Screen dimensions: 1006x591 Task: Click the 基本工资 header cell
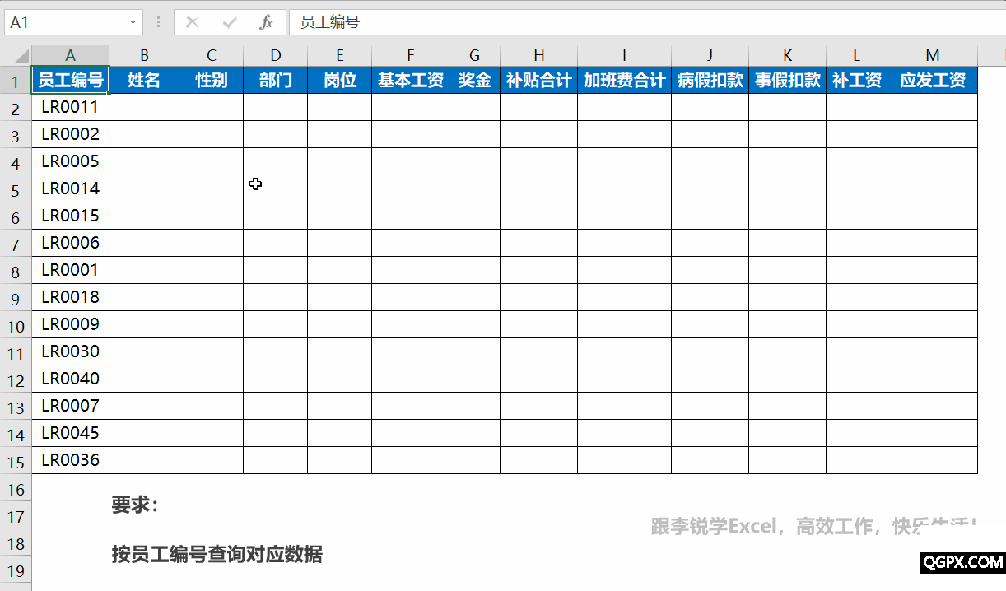click(x=411, y=80)
